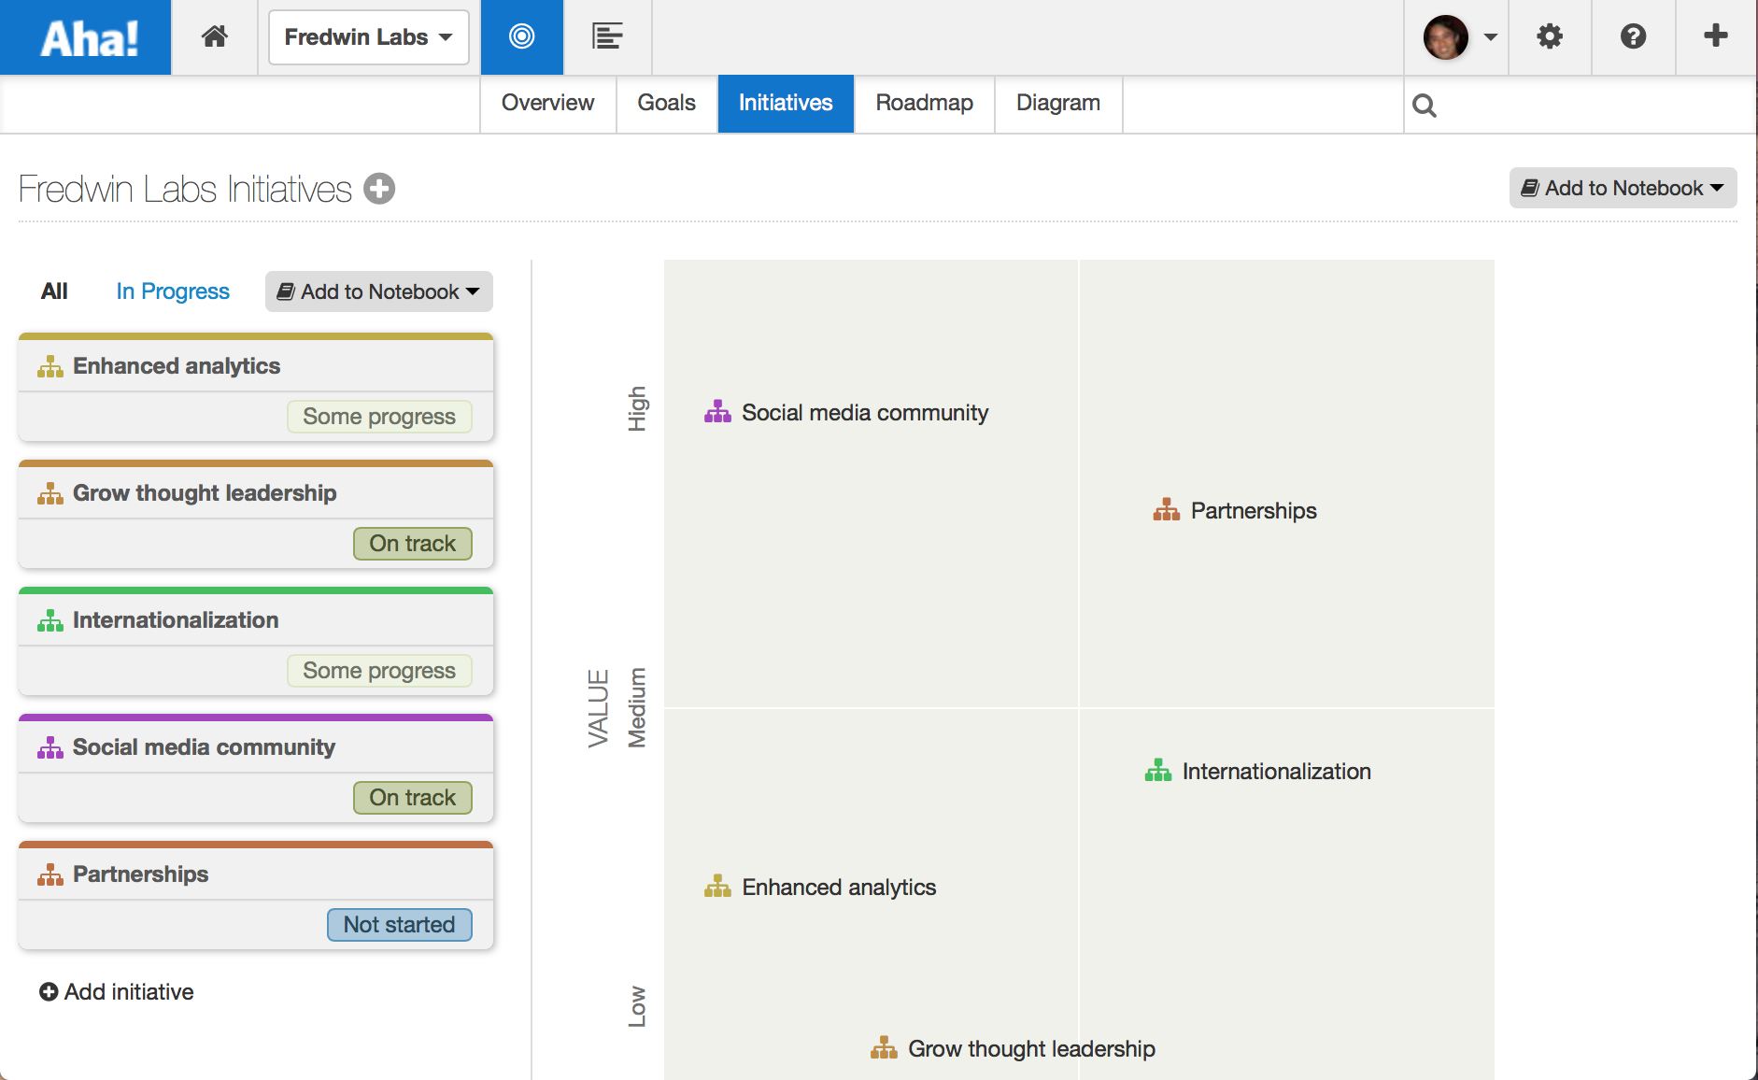Switch to the Goals tab
Image resolution: width=1758 pixels, height=1080 pixels.
(x=665, y=103)
